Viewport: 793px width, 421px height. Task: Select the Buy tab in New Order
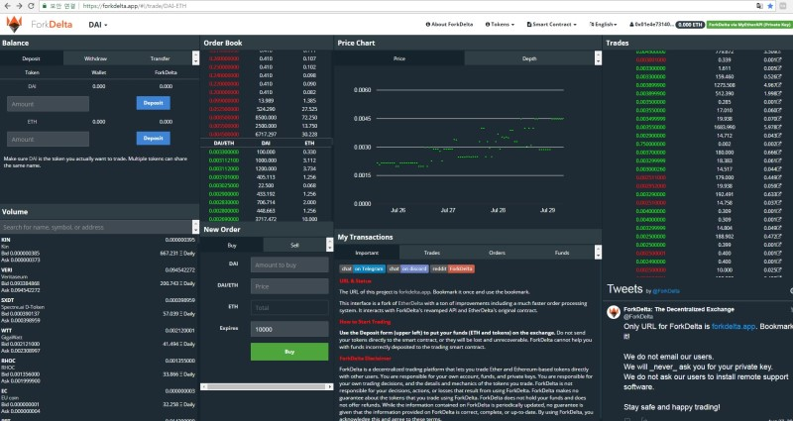coord(232,245)
